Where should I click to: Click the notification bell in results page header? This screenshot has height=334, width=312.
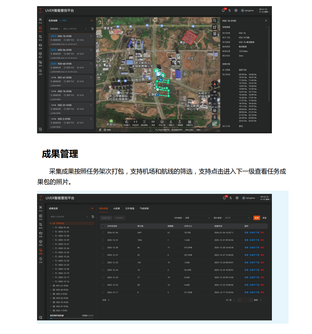click(x=224, y=198)
